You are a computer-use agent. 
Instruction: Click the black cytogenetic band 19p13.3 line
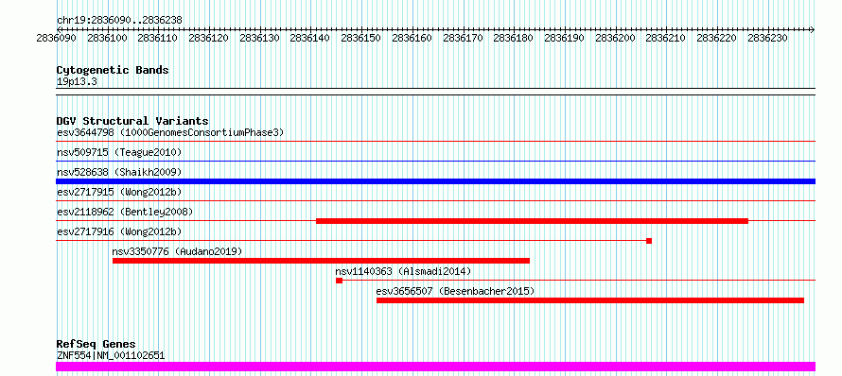435,92
